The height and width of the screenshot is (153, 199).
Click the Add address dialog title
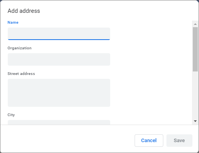pos(24,11)
